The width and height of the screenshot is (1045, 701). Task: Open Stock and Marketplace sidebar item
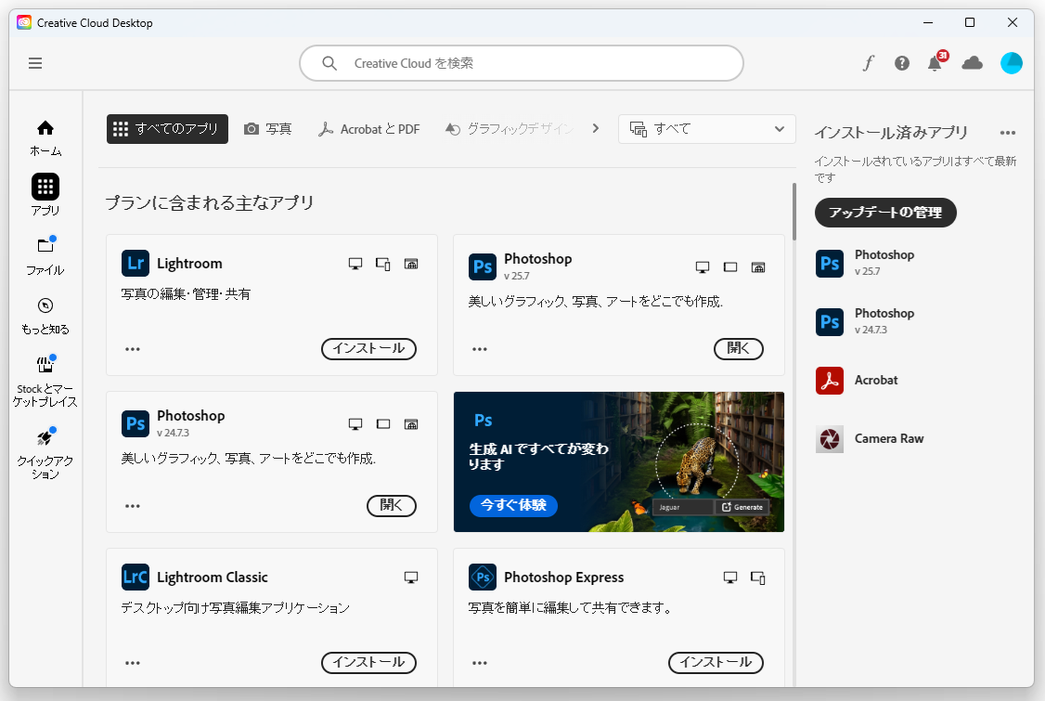click(x=45, y=382)
